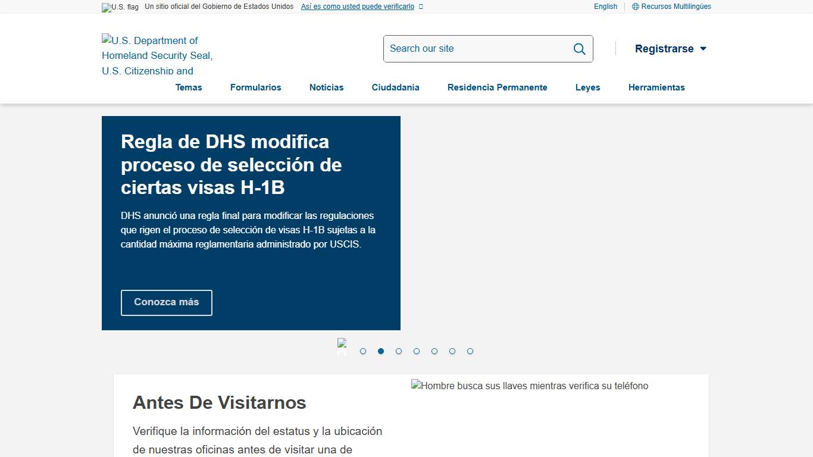
Task: Click the Hombre busca sus llaves image
Action: coord(530,386)
